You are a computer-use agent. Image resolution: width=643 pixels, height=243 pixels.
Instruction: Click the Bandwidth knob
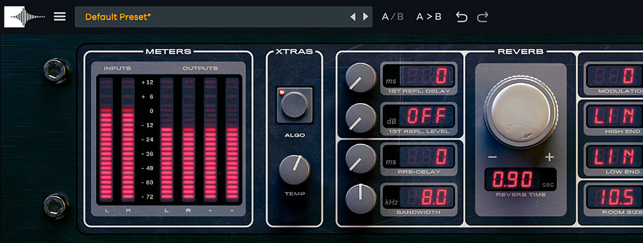click(x=361, y=199)
